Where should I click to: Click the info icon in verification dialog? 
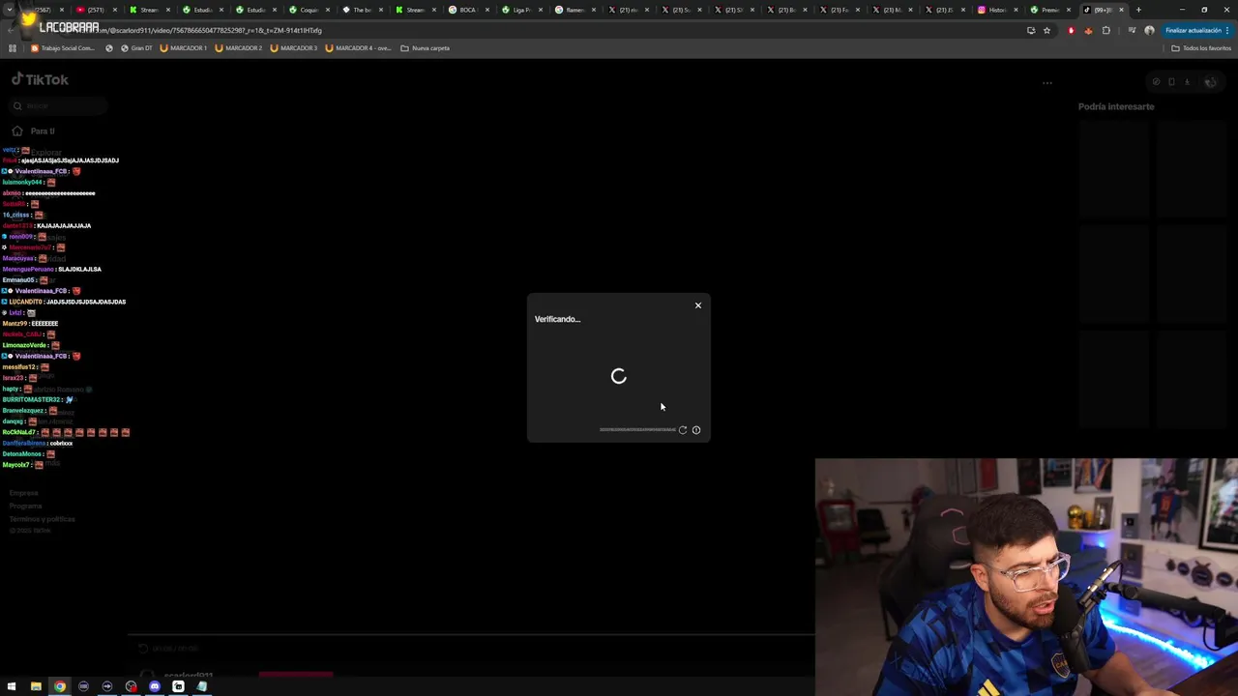pos(696,430)
